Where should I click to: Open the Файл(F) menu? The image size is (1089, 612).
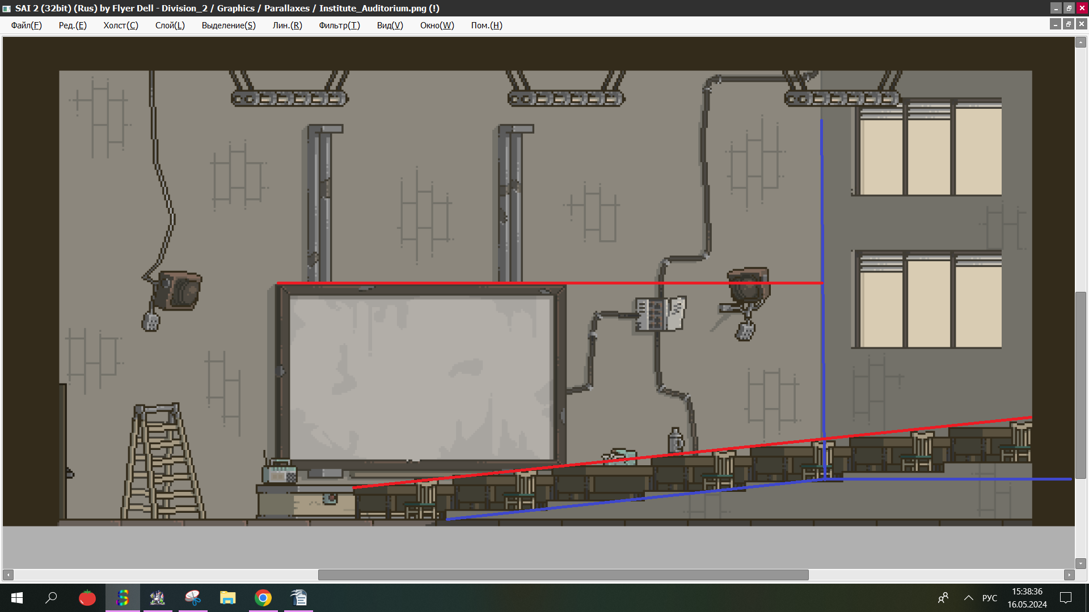coord(26,25)
